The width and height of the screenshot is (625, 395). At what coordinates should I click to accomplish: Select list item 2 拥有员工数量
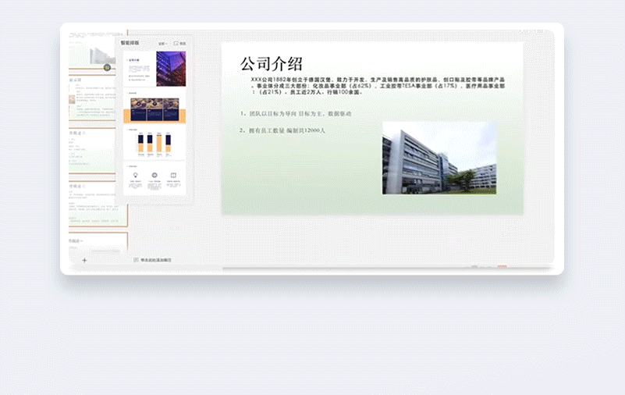[282, 130]
